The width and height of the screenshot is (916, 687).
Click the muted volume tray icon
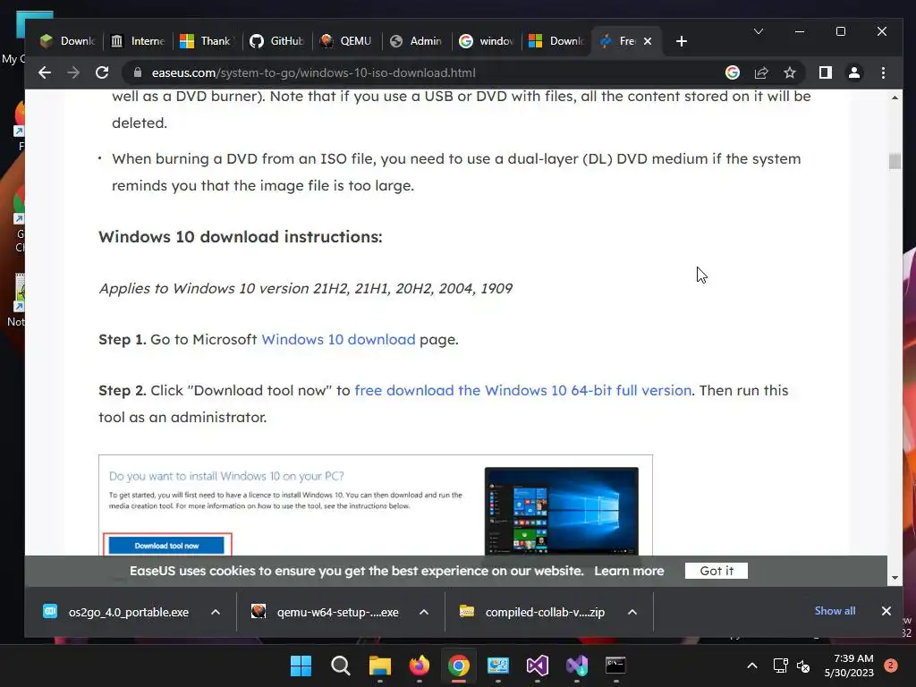pos(804,666)
